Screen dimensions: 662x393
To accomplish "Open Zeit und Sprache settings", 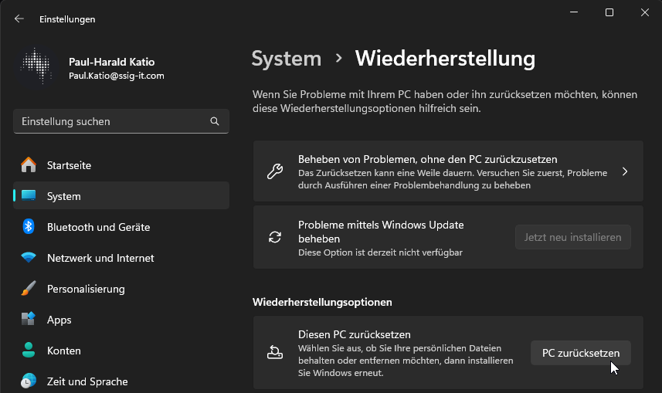I will (x=121, y=381).
